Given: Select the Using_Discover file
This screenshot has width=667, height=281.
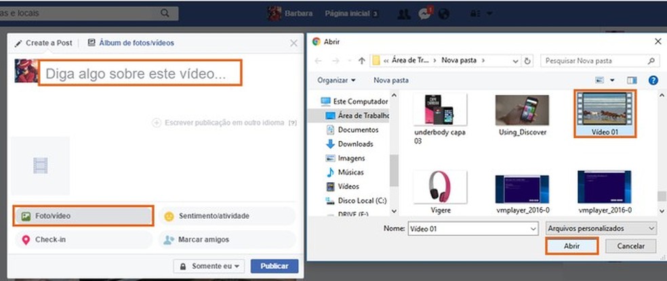Looking at the screenshot, I should click(522, 115).
